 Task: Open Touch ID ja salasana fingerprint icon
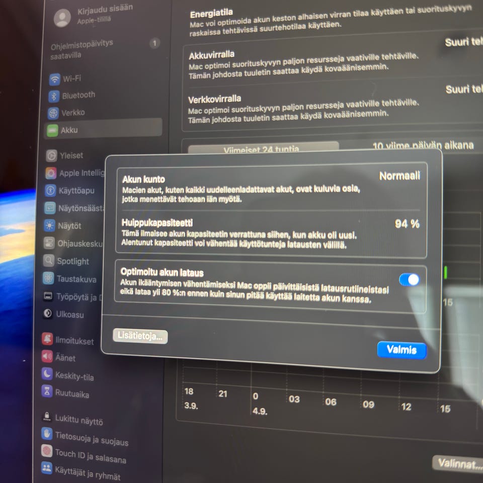[x=47, y=451]
